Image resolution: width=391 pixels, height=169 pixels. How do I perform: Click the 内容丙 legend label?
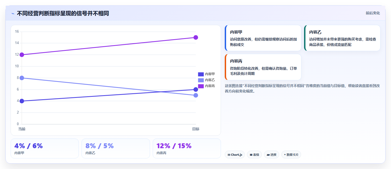click(210, 86)
